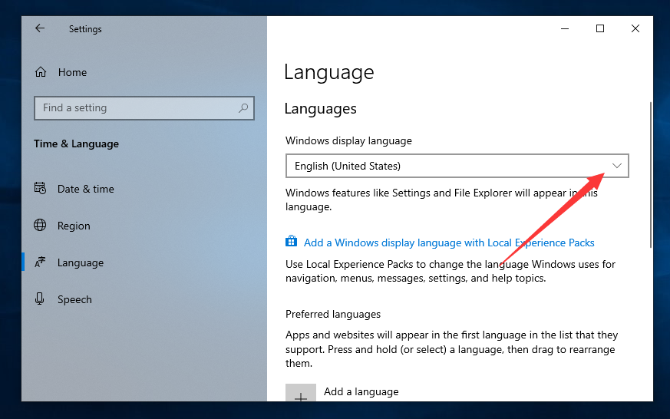The height and width of the screenshot is (419, 670).
Task: Open the Windows display language dropdown
Action: point(457,166)
